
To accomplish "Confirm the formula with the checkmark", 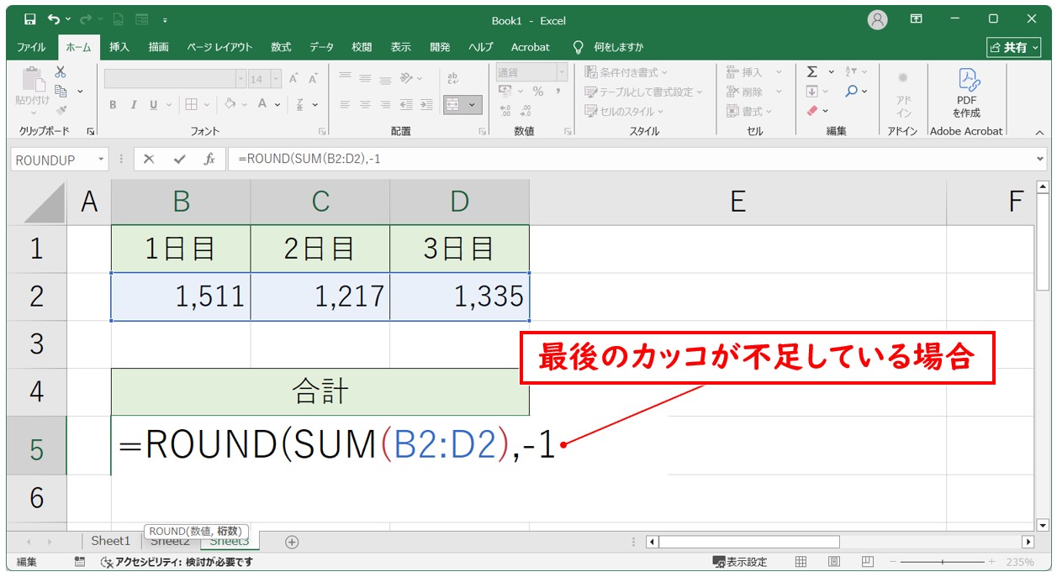I will pos(179,160).
